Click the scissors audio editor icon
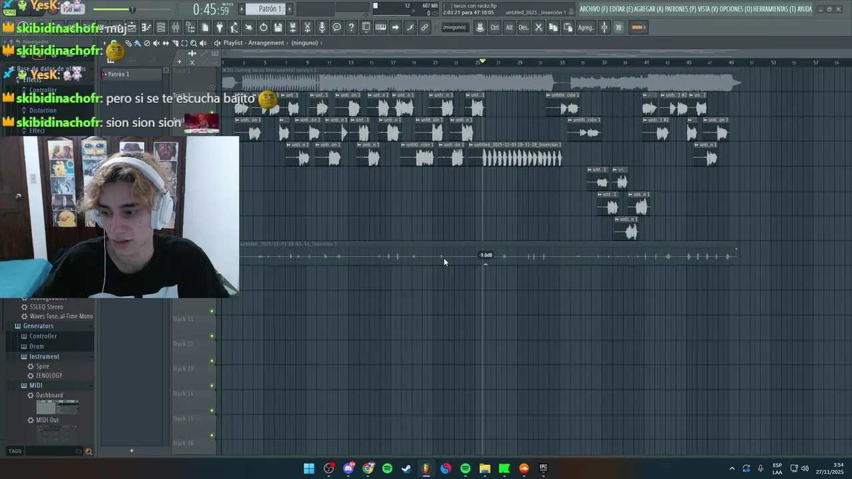This screenshot has width=852, height=479. tap(308, 27)
